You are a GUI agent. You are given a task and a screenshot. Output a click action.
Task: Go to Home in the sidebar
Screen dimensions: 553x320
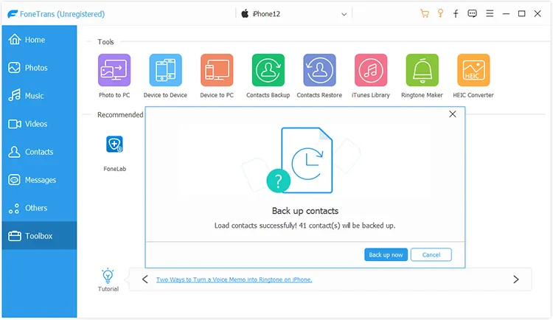pos(39,40)
